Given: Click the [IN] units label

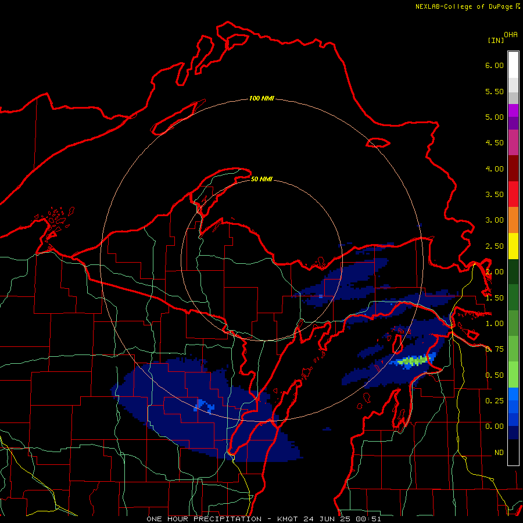Looking at the screenshot, I should click(496, 40).
